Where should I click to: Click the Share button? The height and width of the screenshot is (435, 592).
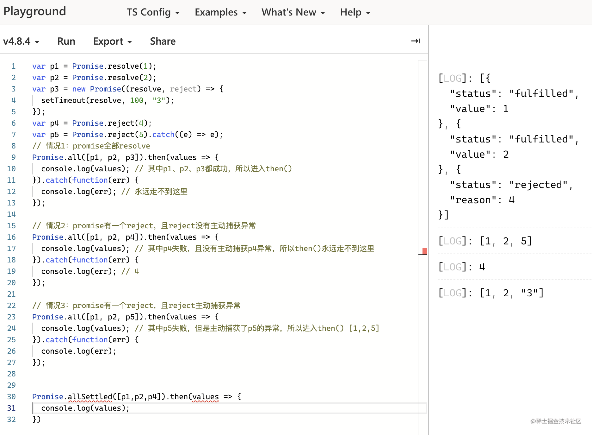(163, 41)
